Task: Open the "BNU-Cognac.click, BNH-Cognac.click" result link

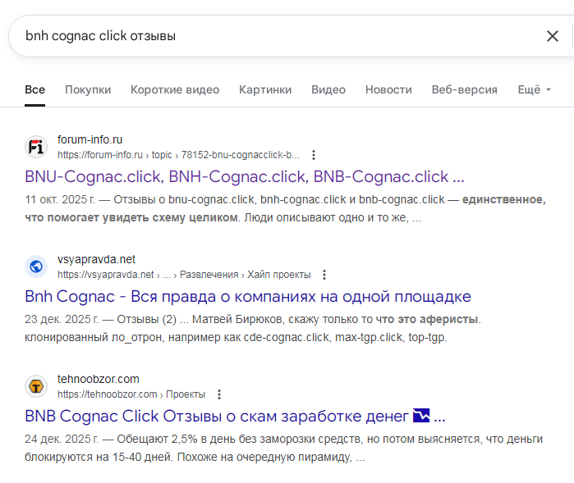Action: tap(245, 176)
